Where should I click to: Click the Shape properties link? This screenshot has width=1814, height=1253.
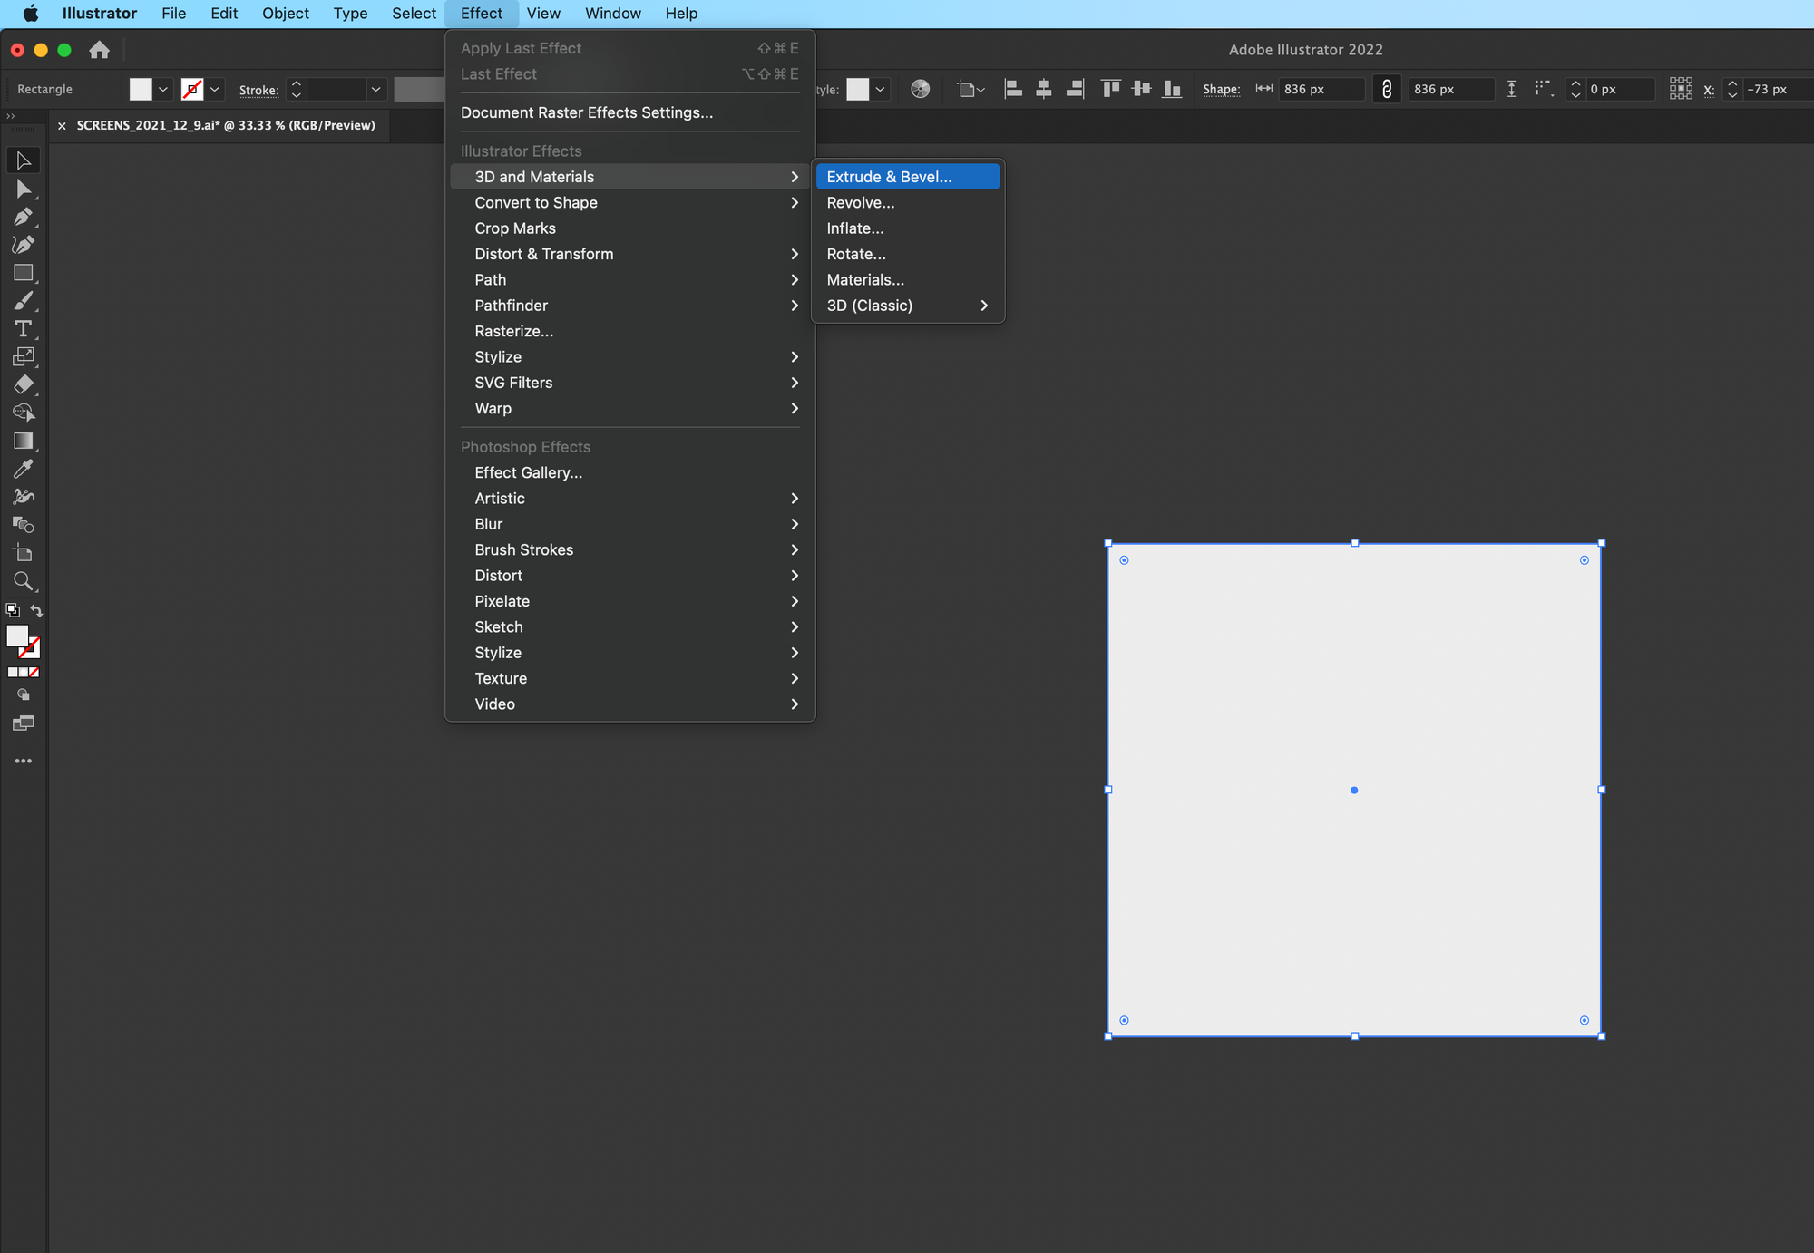point(1221,90)
